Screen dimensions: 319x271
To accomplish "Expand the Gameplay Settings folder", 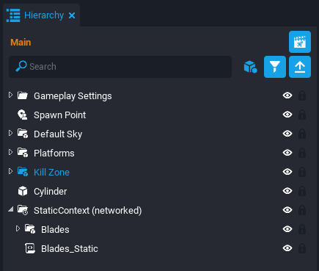I will pyautogui.click(x=10, y=95).
